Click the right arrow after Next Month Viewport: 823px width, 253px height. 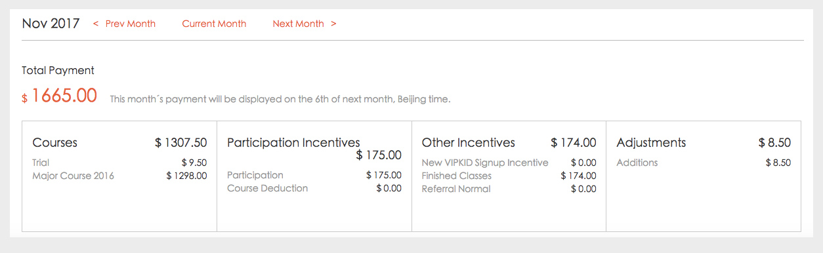(x=333, y=24)
